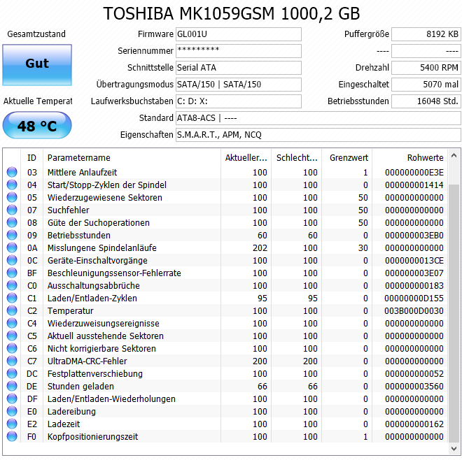Click the Betriebsstunden parameter name in table
The width and height of the screenshot is (462, 460).
click(79, 236)
